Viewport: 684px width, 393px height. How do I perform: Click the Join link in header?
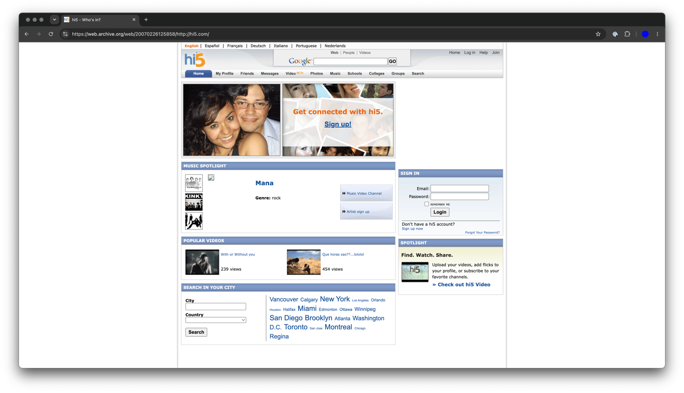496,53
